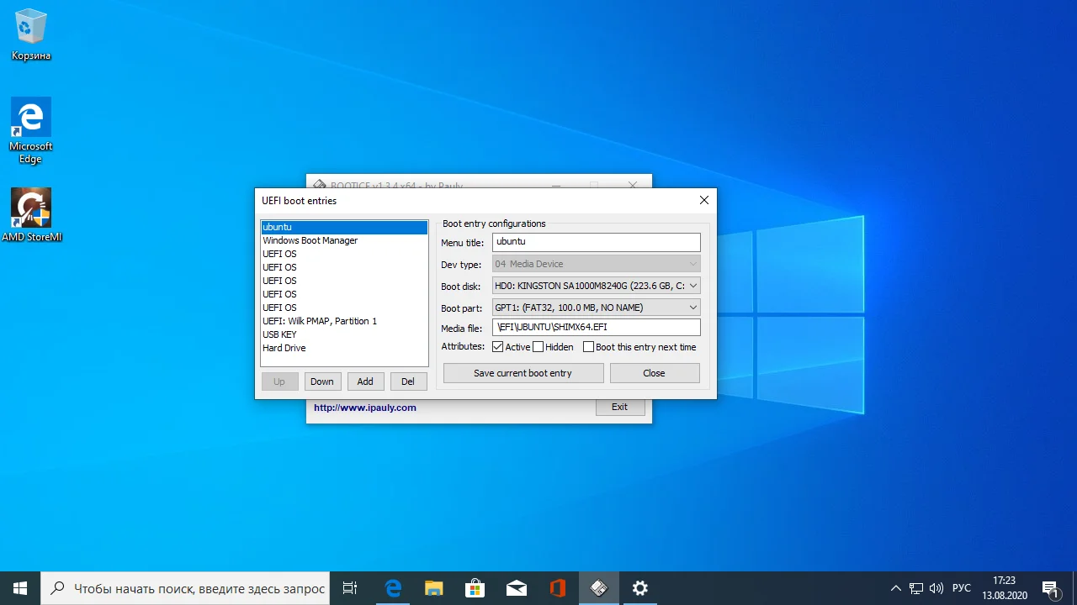Open Settings gear in taskbar
1077x605 pixels.
640,588
